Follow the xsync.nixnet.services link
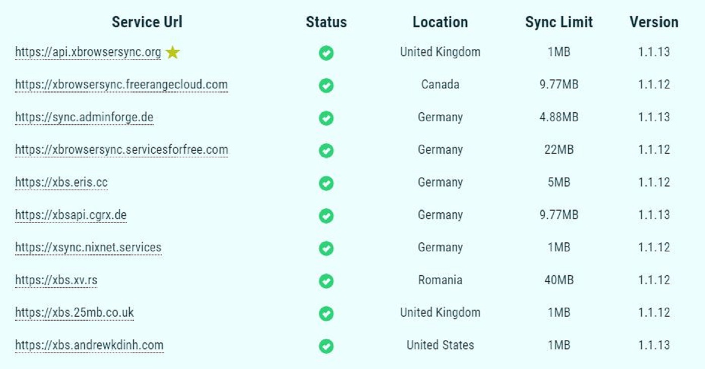Screen dimensions: 705x369 tap(88, 247)
